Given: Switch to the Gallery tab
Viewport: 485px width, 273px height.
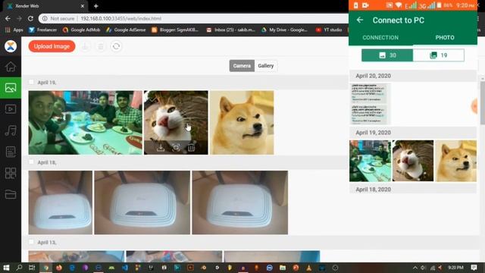Looking at the screenshot, I should pos(266,66).
